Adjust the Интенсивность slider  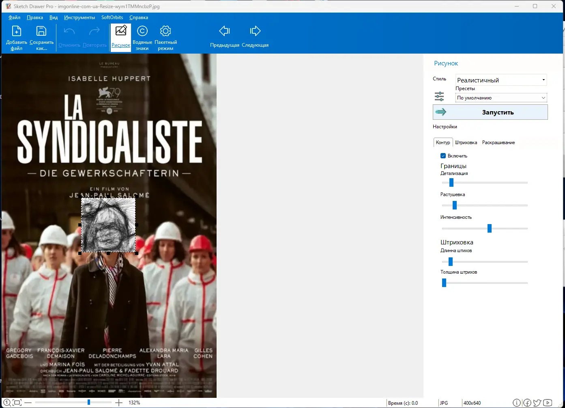pyautogui.click(x=490, y=229)
